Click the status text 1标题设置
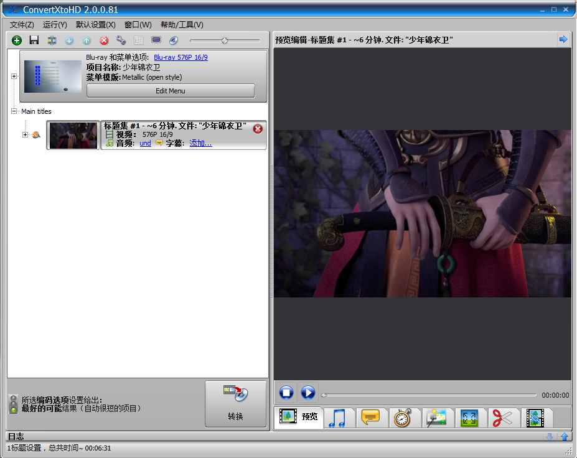 pyautogui.click(x=24, y=448)
